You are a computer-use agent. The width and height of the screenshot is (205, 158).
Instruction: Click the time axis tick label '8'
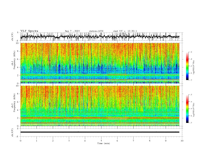(x=150, y=141)
